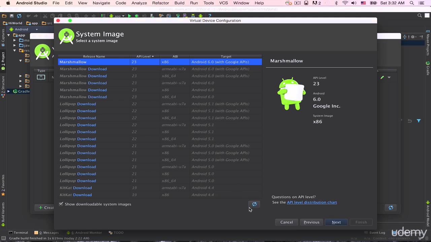The height and width of the screenshot is (242, 431).
Task: Click the ABI column header
Action: (x=175, y=56)
